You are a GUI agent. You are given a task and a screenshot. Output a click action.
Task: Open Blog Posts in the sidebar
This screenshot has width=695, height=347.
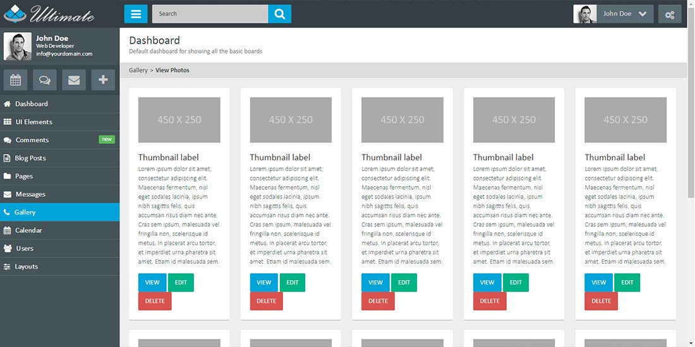point(60,158)
